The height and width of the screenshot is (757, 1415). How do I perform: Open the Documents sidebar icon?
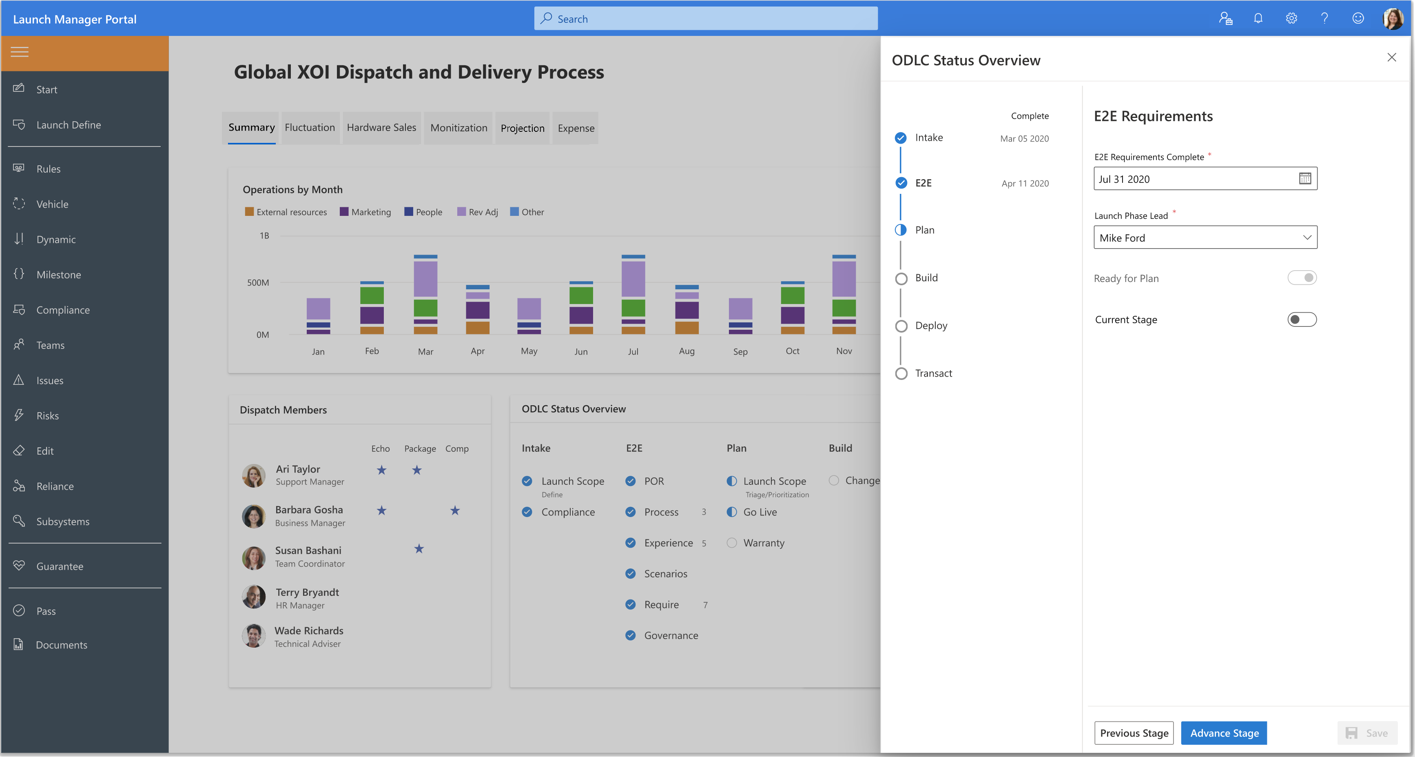point(19,644)
